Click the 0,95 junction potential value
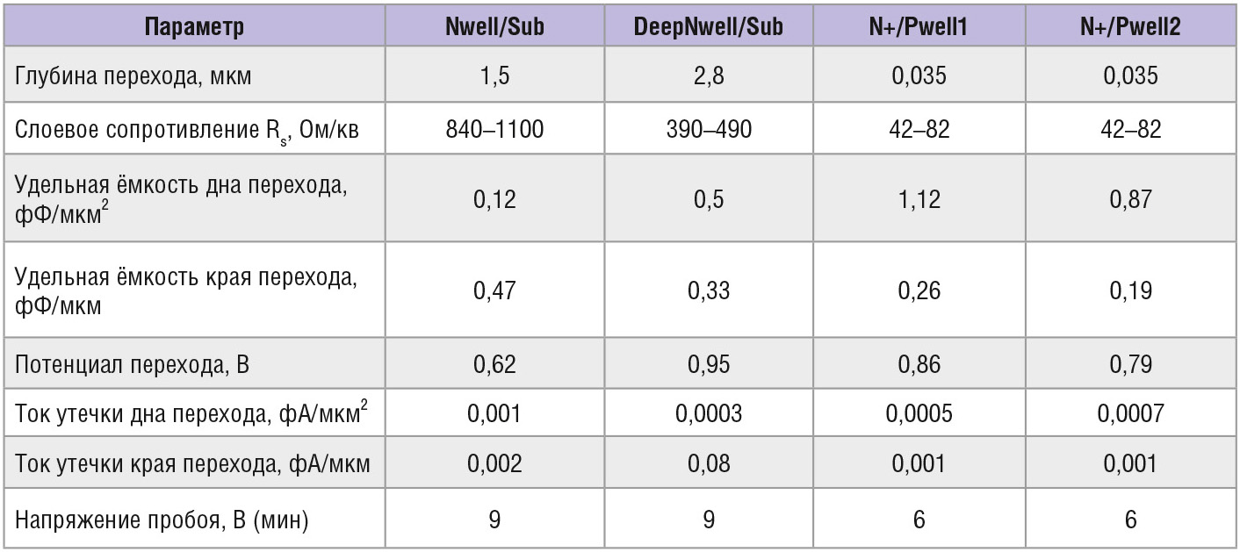This screenshot has width=1240, height=552. pyautogui.click(x=708, y=364)
